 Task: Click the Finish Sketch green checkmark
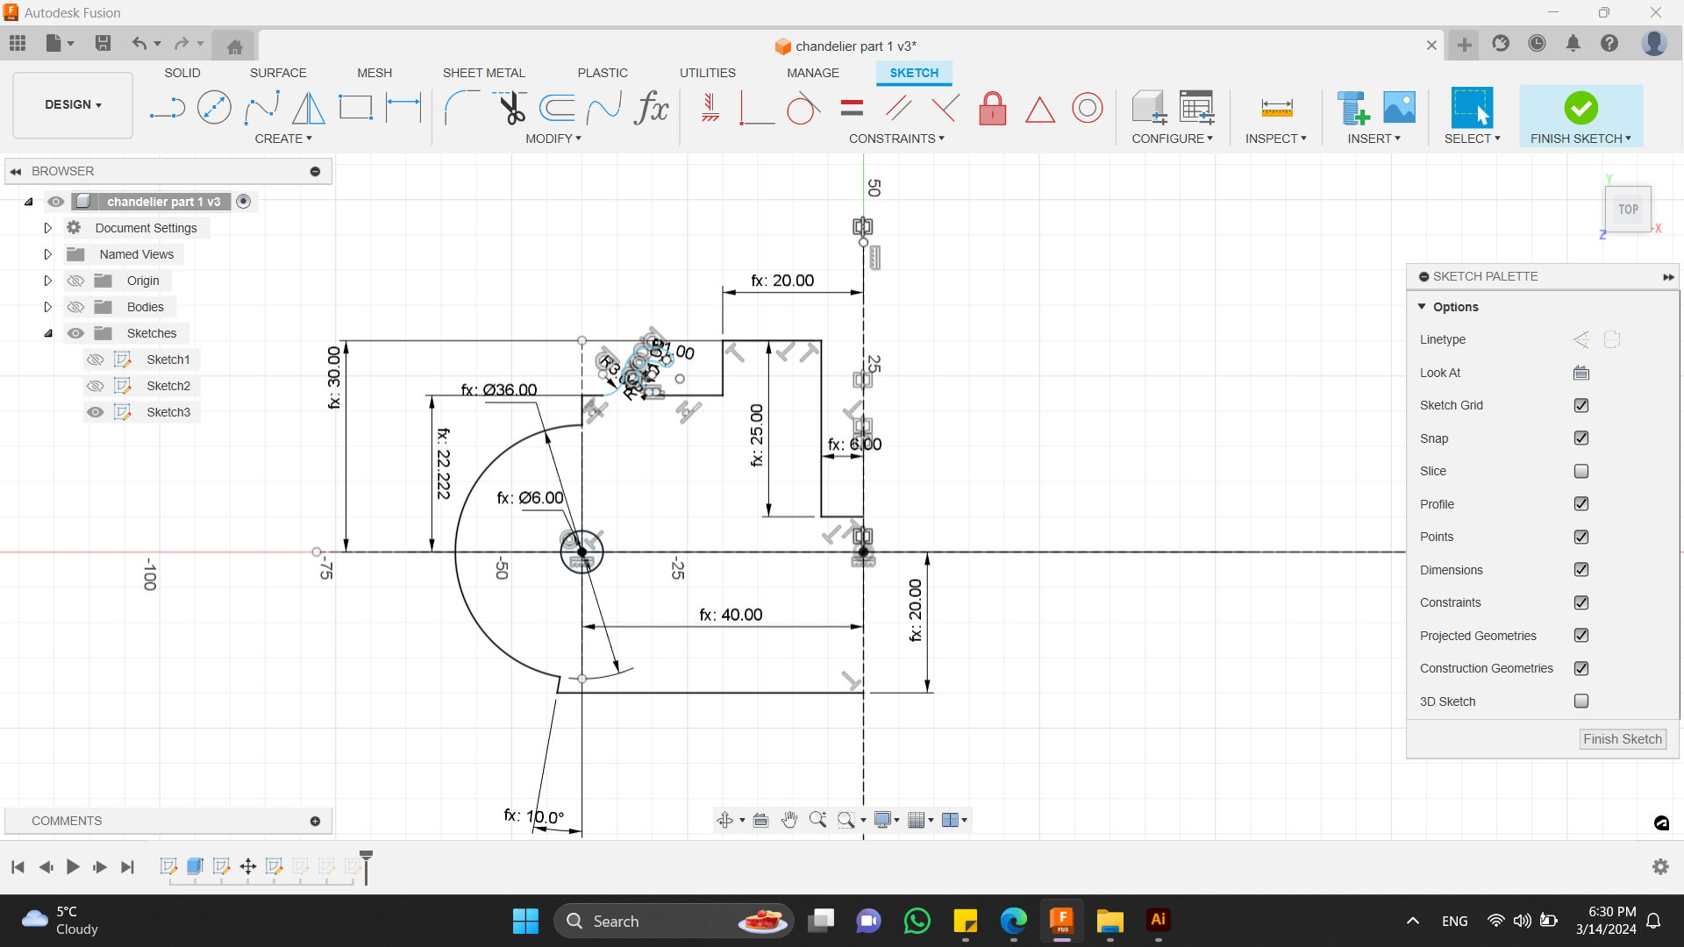[1581, 106]
